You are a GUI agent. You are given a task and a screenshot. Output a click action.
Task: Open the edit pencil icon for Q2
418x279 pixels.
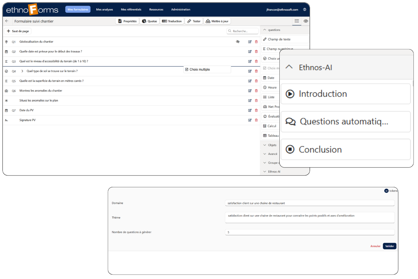click(250, 51)
